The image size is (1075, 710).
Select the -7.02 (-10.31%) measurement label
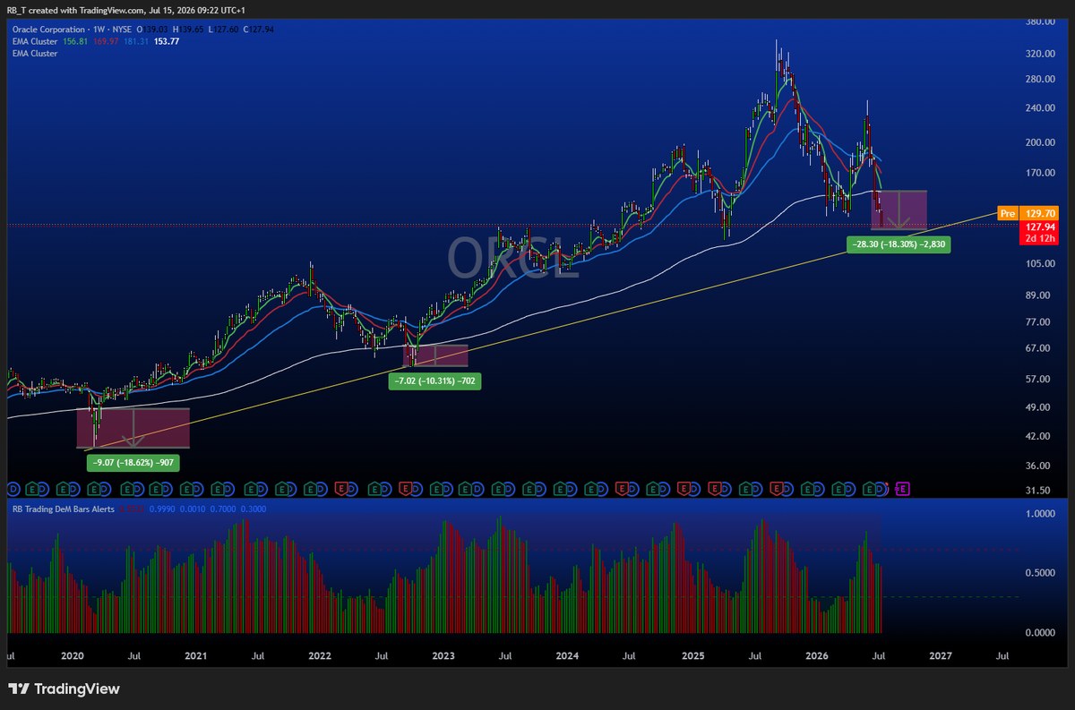tap(434, 381)
